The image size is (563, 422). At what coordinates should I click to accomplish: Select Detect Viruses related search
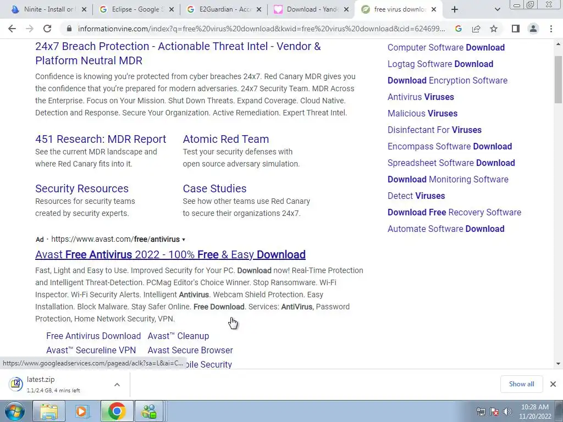coord(416,196)
